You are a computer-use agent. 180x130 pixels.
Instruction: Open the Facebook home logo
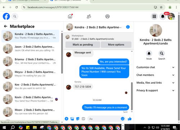(x=6, y=16)
